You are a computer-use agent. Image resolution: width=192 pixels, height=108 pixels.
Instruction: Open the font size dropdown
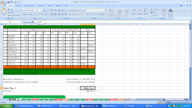pos(41,10)
